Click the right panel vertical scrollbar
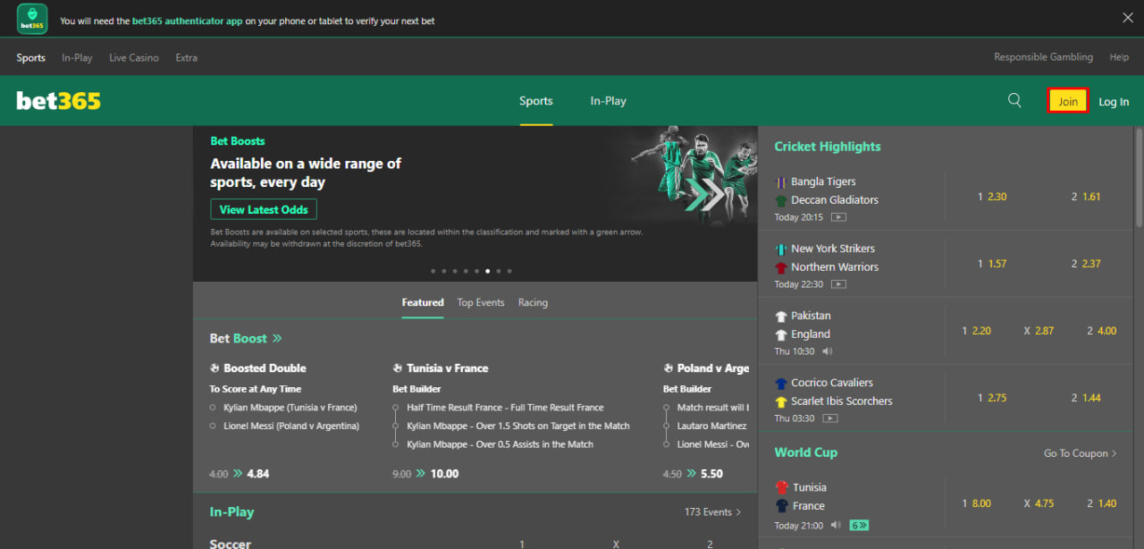1144x549 pixels. pyautogui.click(x=1139, y=179)
